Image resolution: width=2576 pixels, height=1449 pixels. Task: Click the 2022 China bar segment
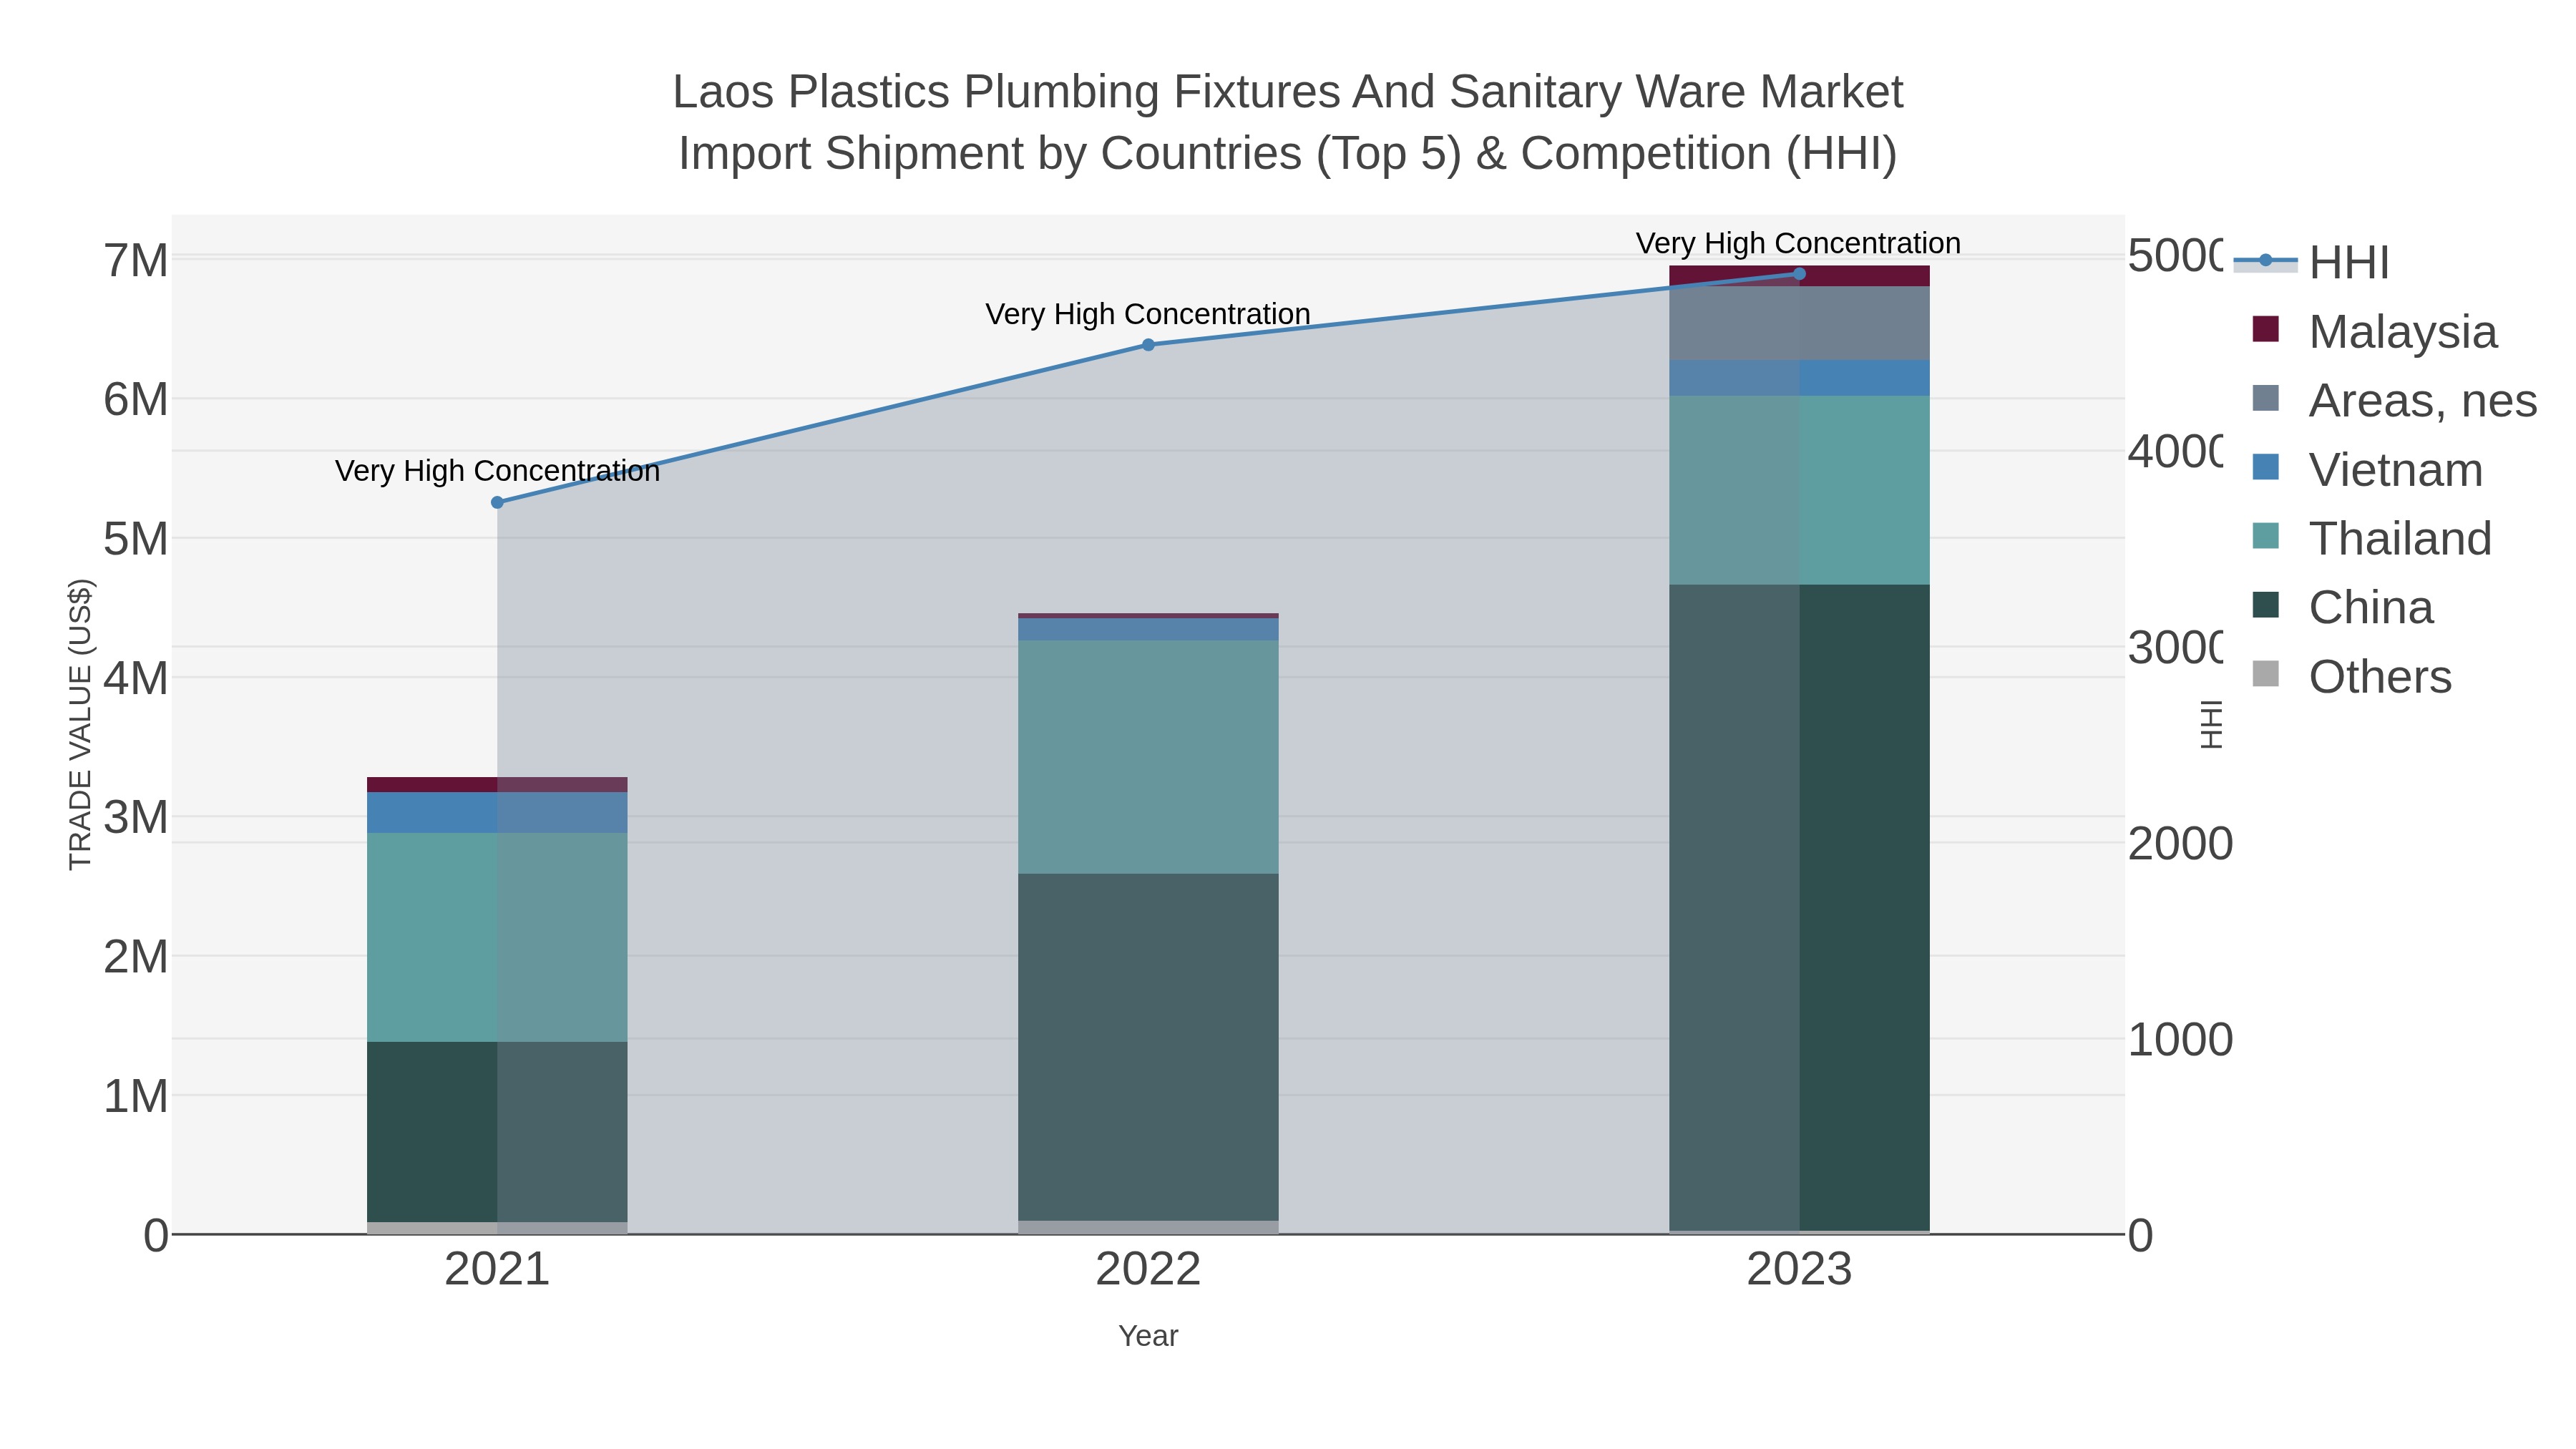coord(1148,1047)
